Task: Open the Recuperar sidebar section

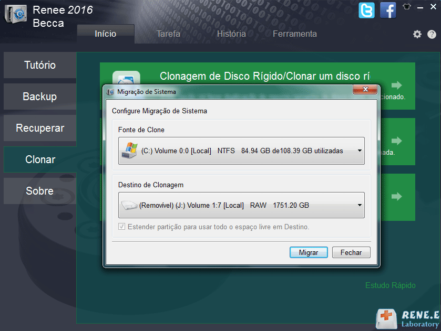Action: 40,128
